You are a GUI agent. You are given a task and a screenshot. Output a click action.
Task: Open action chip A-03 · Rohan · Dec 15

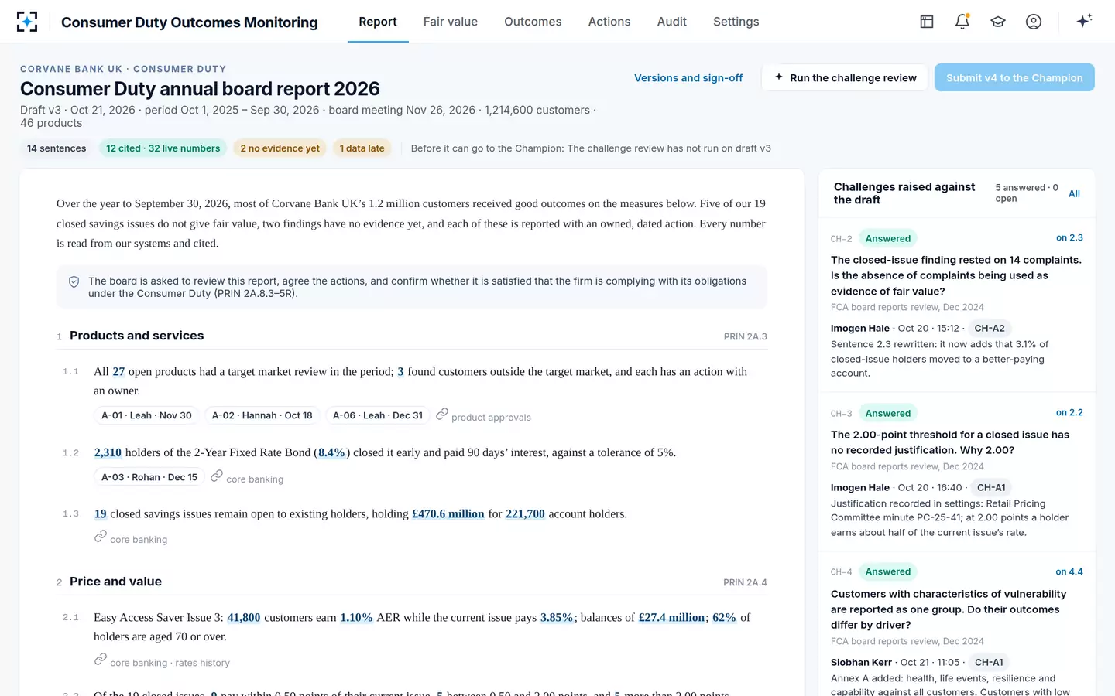click(x=149, y=477)
